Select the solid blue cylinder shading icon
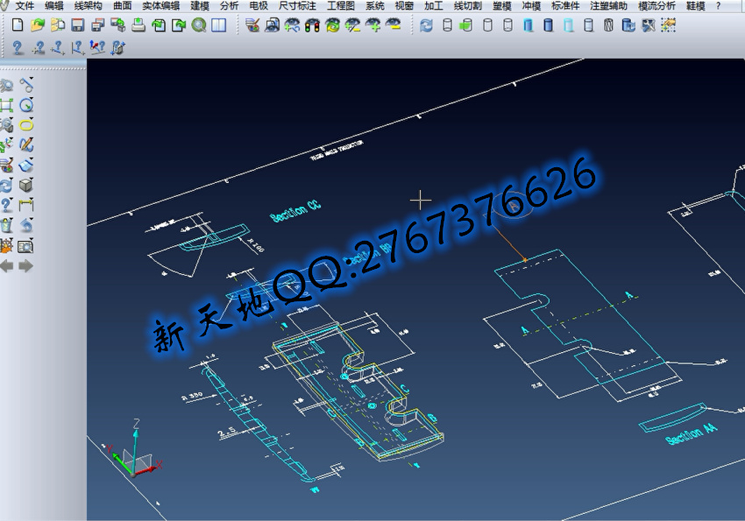Image resolution: width=745 pixels, height=521 pixels. [529, 25]
